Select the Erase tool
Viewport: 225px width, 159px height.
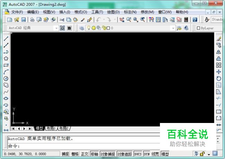[x=218, y=39]
